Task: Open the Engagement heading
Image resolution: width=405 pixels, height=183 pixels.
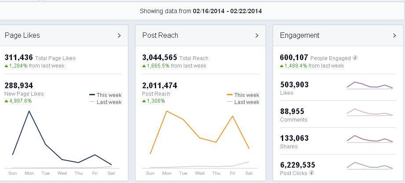Action: point(299,36)
